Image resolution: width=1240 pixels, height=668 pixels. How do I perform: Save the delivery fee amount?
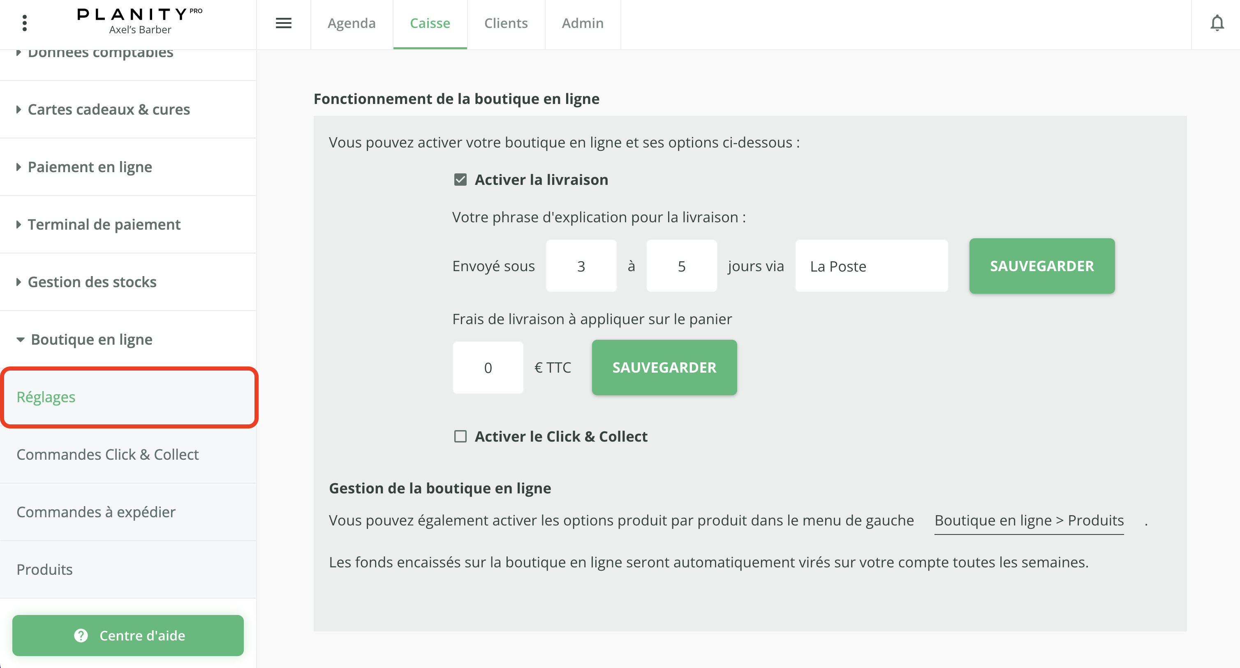(x=664, y=367)
